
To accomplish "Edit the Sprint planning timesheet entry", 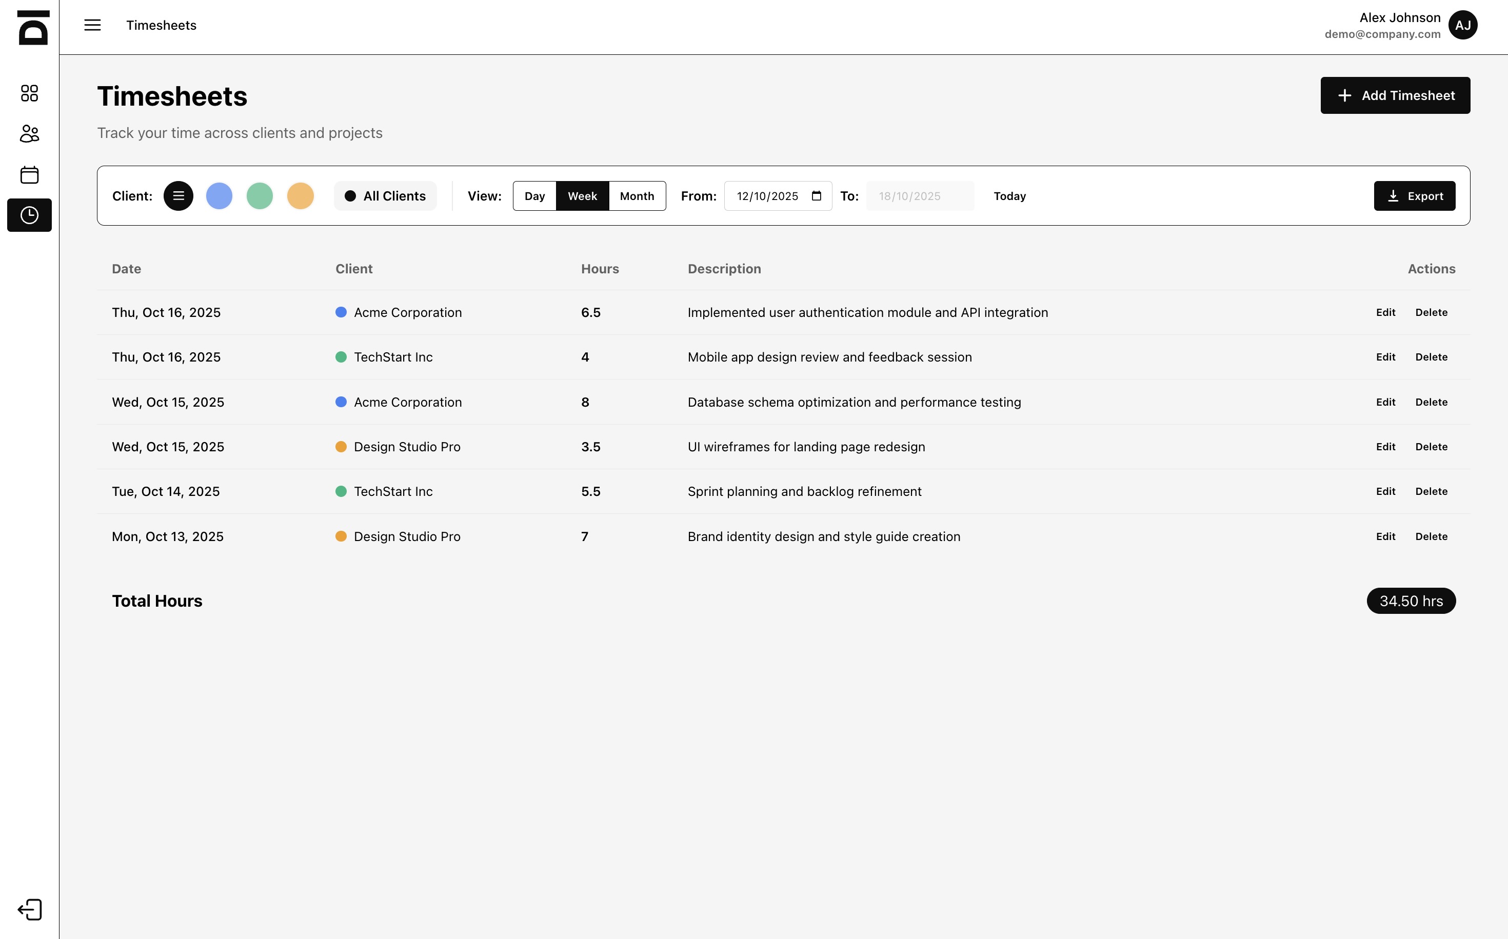I will (1385, 492).
